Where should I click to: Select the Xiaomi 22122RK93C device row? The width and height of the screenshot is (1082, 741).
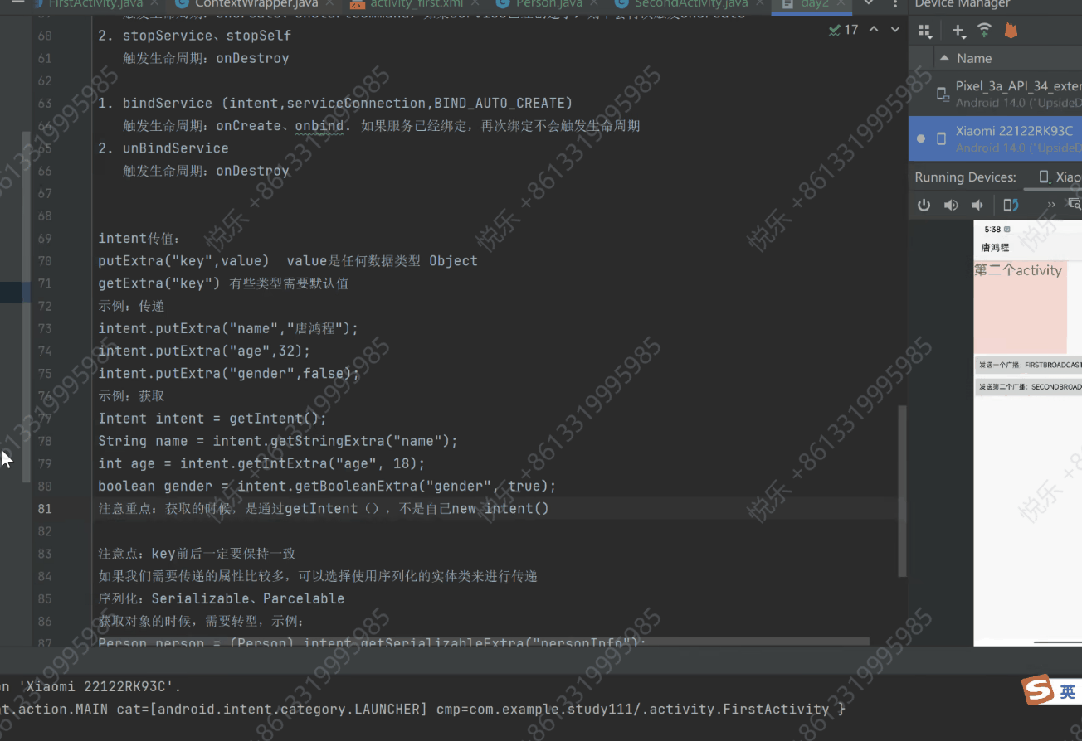click(x=996, y=138)
